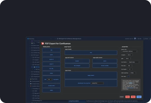This screenshot has height=103, width=151.
Task: Click the red Clear button
Action: [127, 97]
